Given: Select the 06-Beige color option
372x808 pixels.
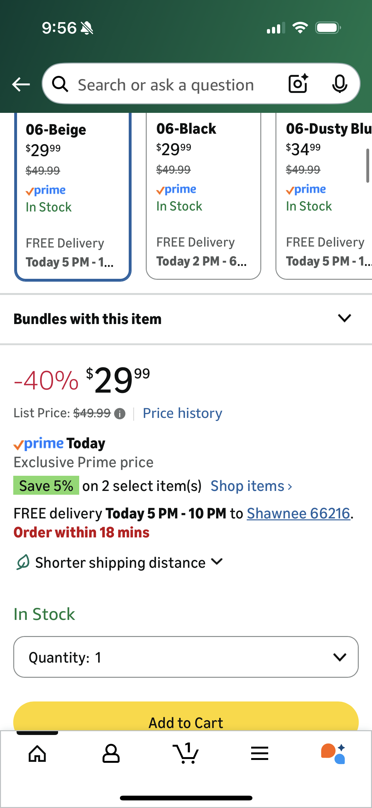Looking at the screenshot, I should click(73, 196).
